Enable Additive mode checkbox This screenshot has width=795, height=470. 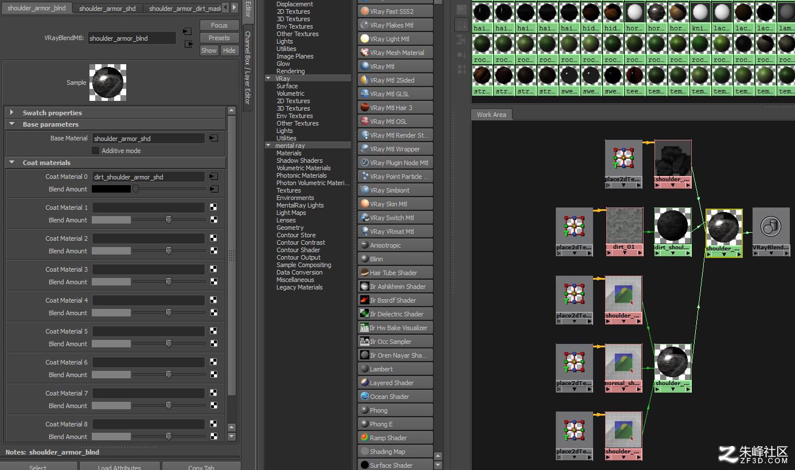tap(96, 151)
